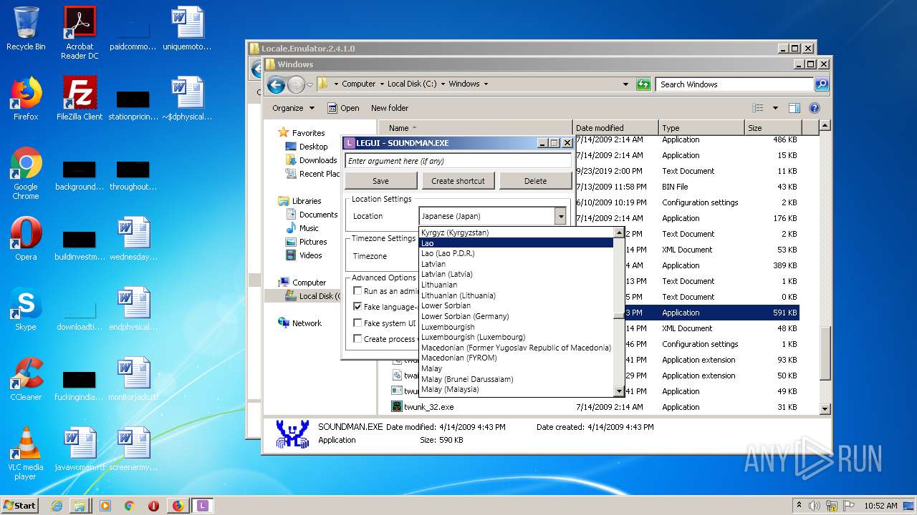Choose Malay (Malaysia) locale option
The height and width of the screenshot is (515, 917).
coord(516,390)
